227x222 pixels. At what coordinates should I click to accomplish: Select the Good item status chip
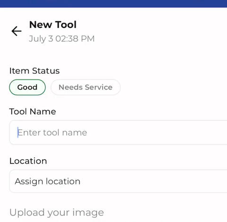coord(27,87)
